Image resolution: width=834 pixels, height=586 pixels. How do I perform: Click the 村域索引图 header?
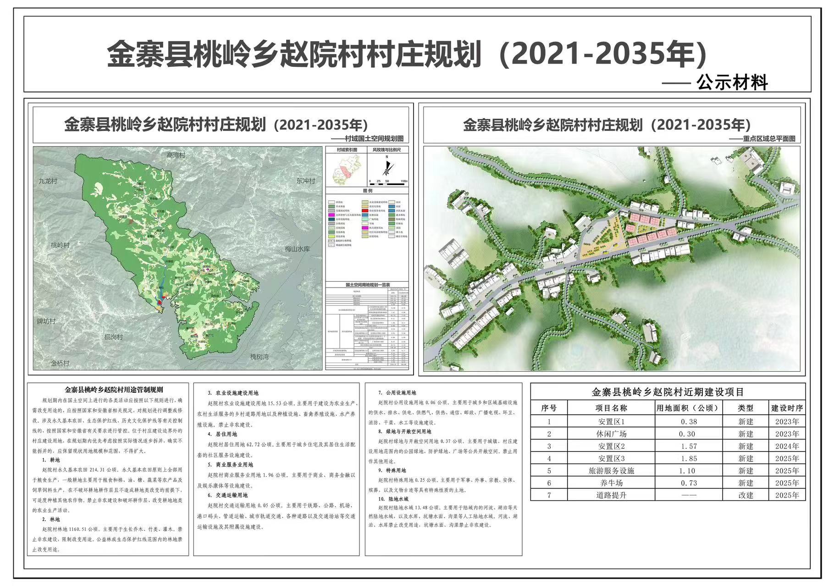(x=347, y=150)
